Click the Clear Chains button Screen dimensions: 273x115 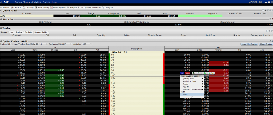click(266, 44)
